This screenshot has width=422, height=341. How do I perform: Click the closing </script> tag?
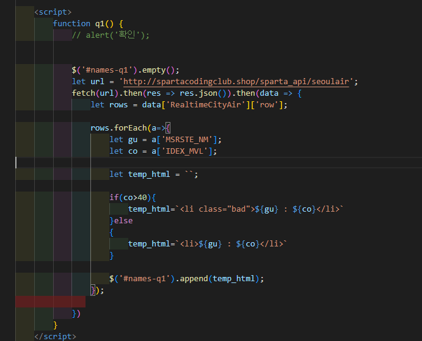pyautogui.click(x=55, y=337)
